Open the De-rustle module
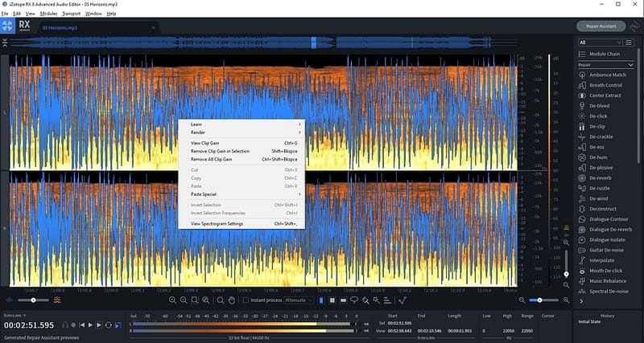Viewport: 644px width, 343px height. 594,188
